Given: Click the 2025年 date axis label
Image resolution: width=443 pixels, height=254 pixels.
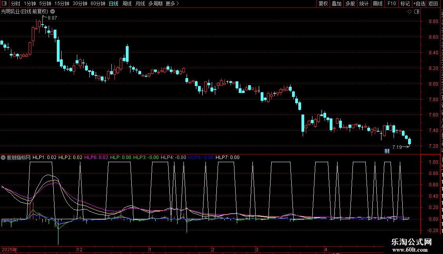Looking at the screenshot, I should pos(9,249).
